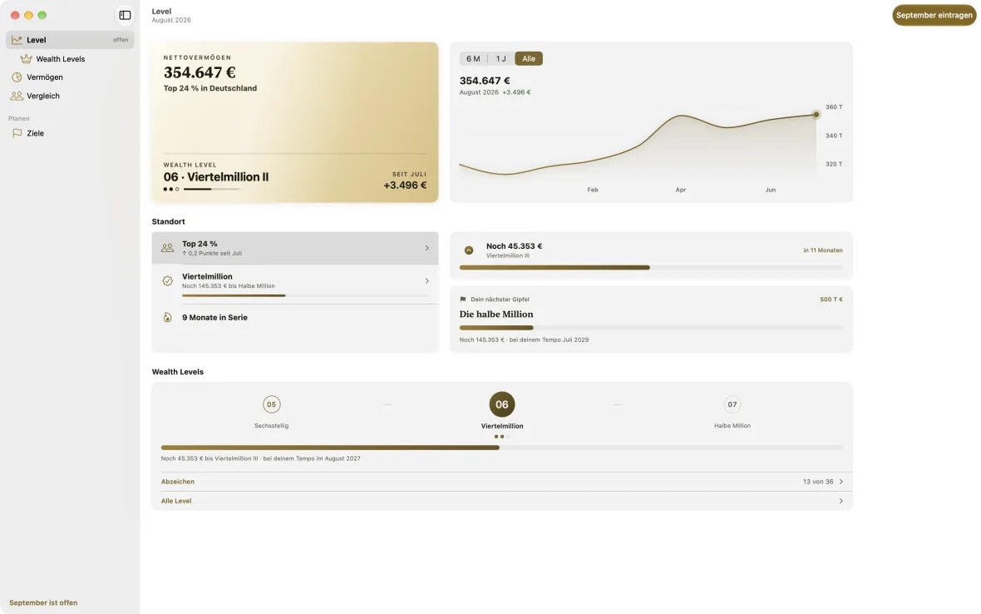Viewport: 981px width, 614px height.
Task: Click the round up-arrow icon beside Noch 45.353 €
Action: click(469, 250)
